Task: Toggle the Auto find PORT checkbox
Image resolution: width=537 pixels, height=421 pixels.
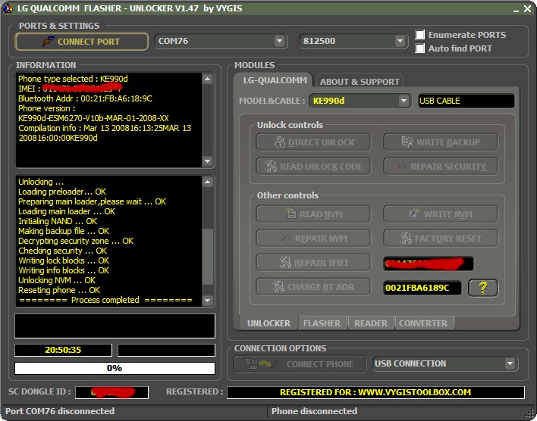Action: [x=420, y=48]
